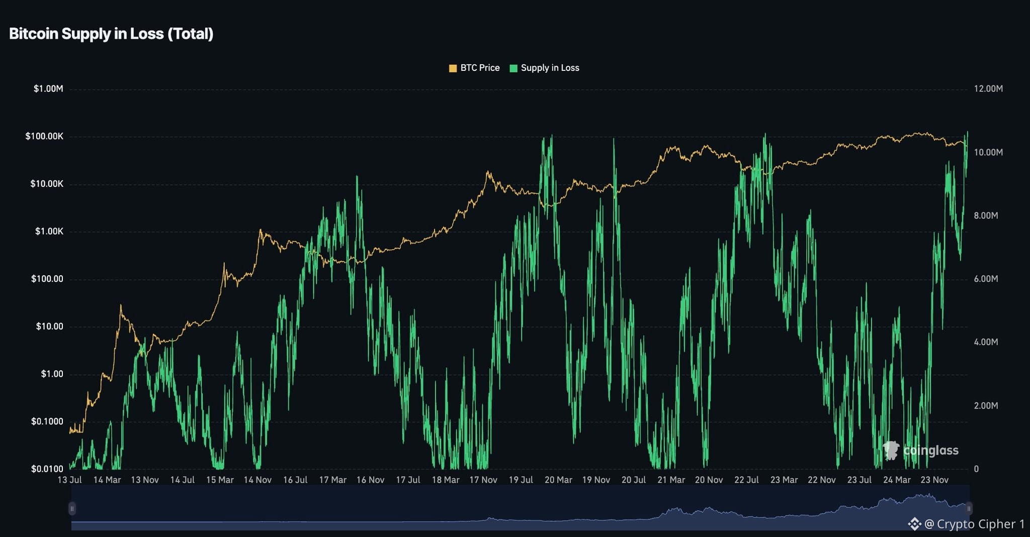Click the "17 Mar" date label

tap(333, 480)
